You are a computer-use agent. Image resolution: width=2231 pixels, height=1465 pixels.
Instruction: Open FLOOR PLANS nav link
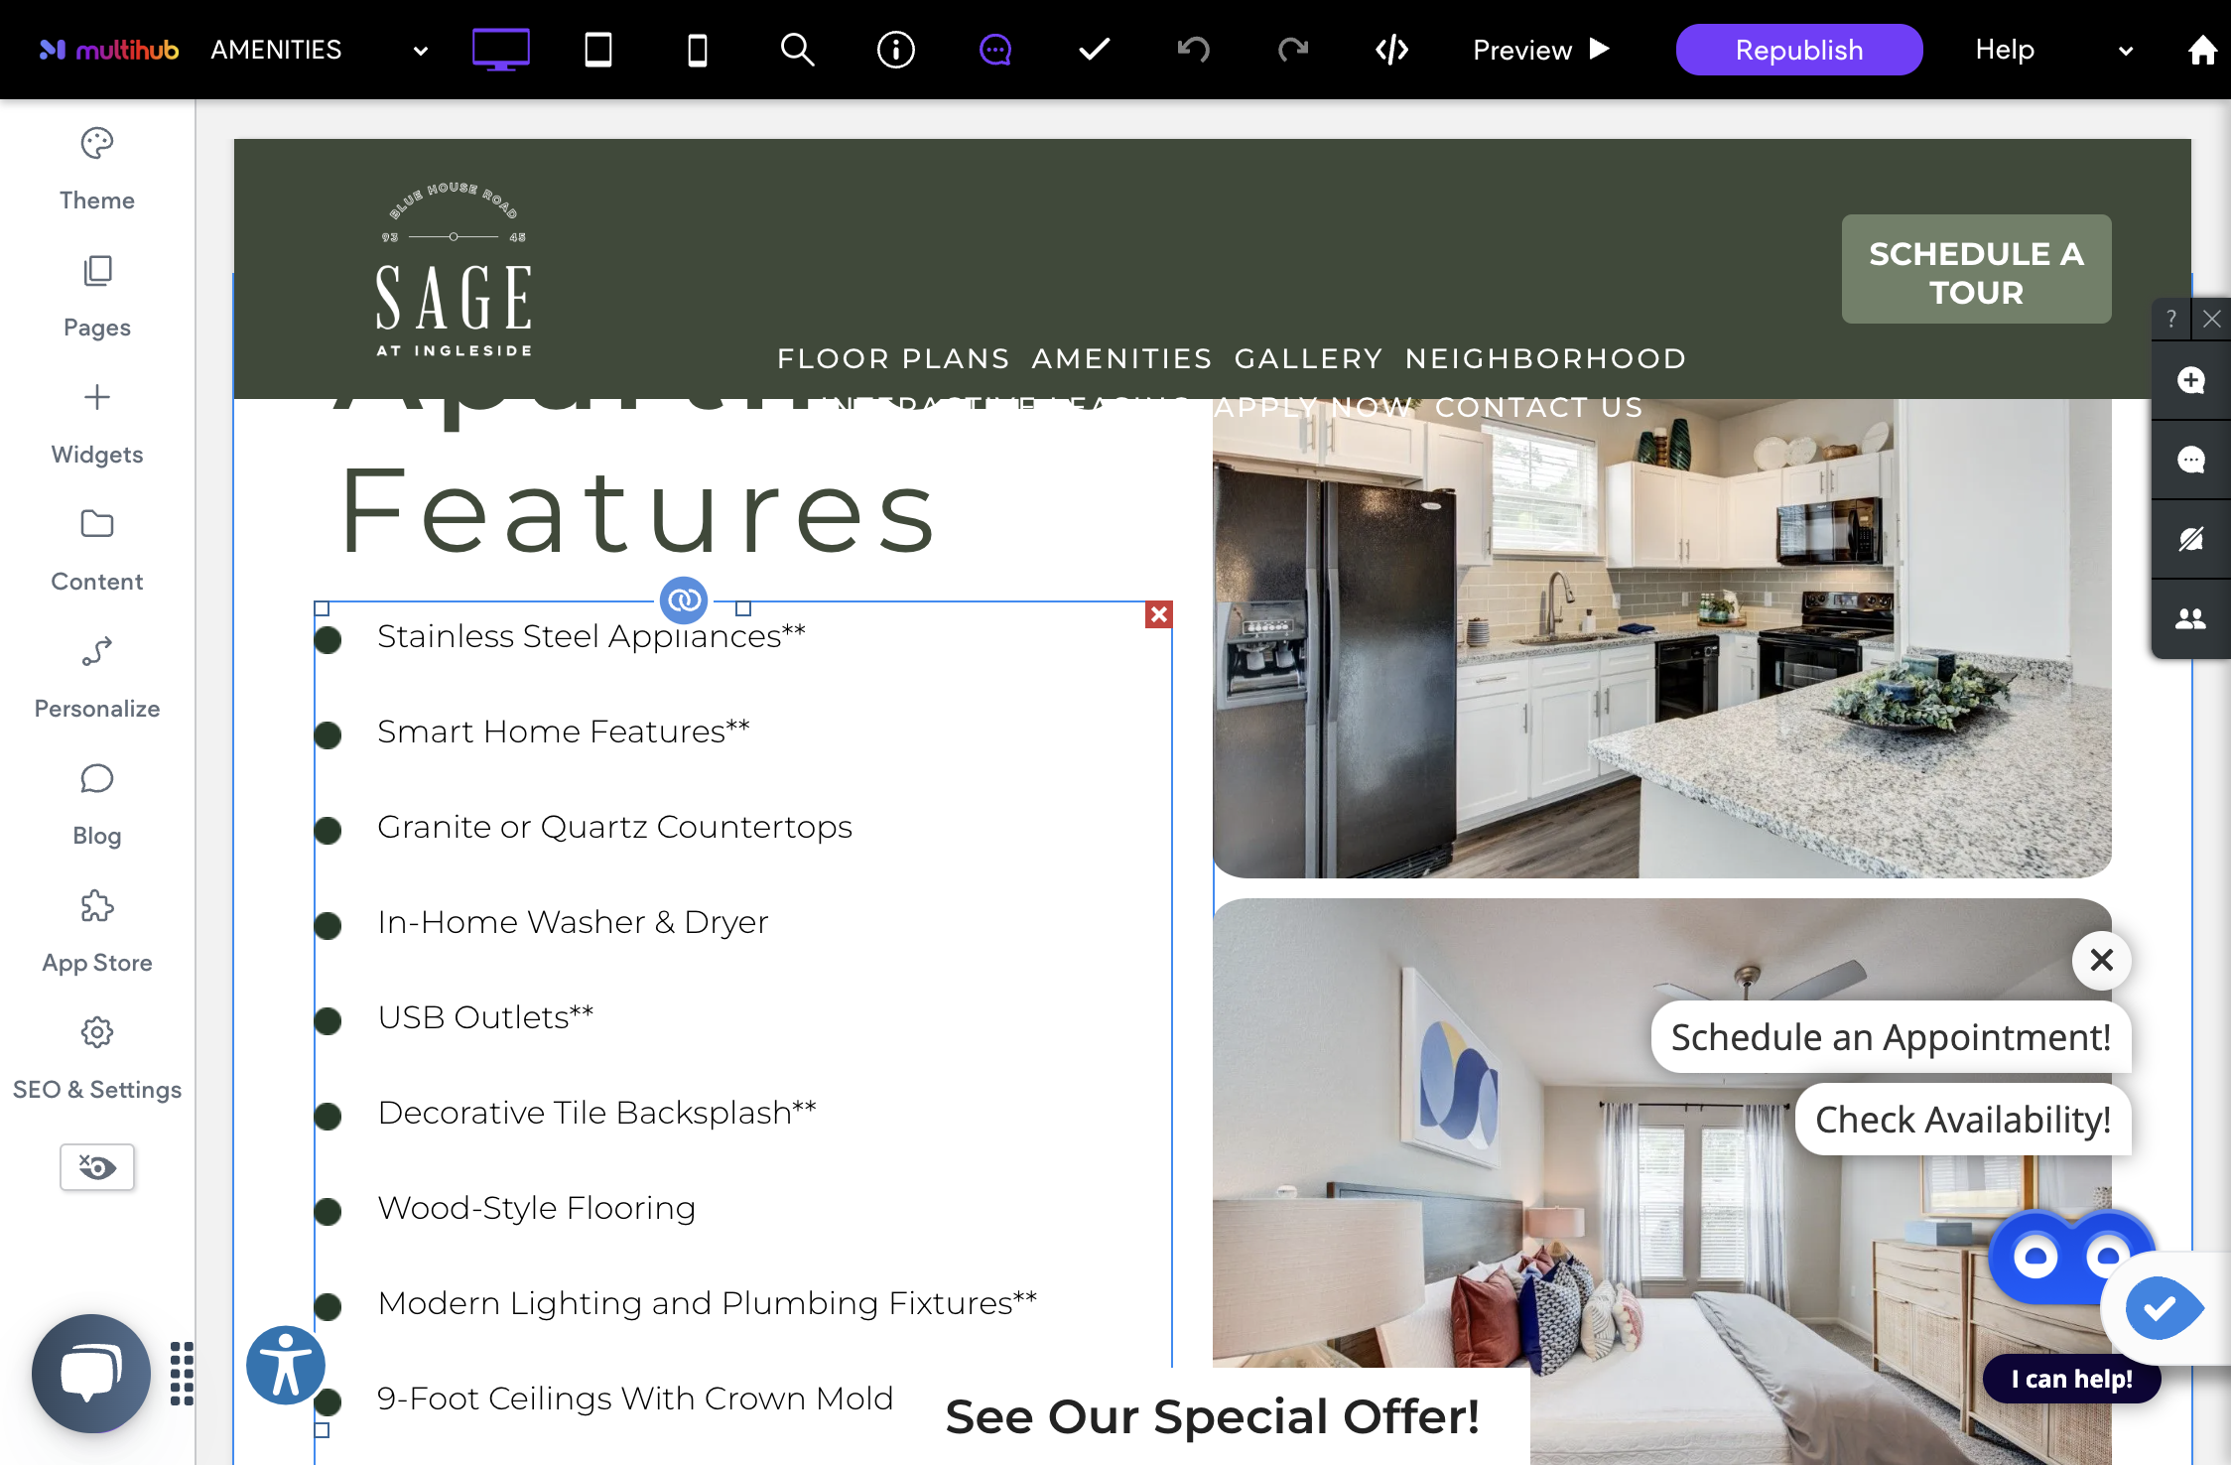click(893, 358)
